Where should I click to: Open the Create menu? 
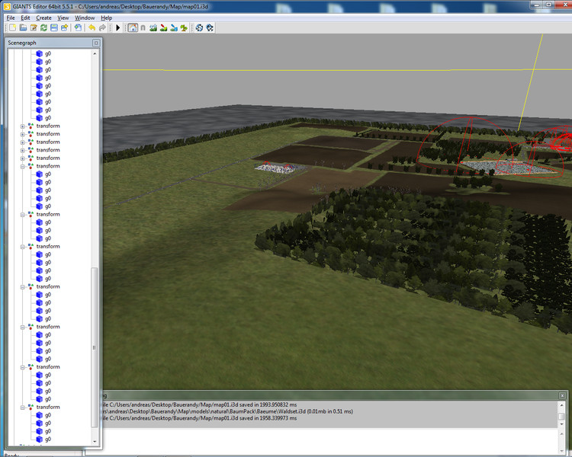[x=43, y=18]
